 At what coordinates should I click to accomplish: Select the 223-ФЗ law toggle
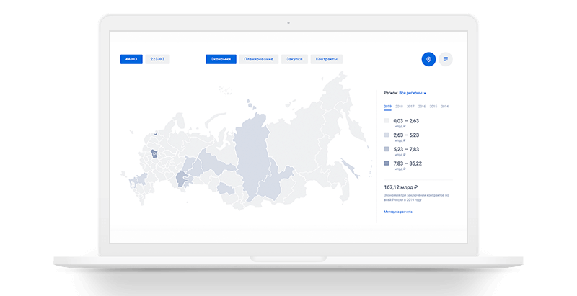coord(157,59)
